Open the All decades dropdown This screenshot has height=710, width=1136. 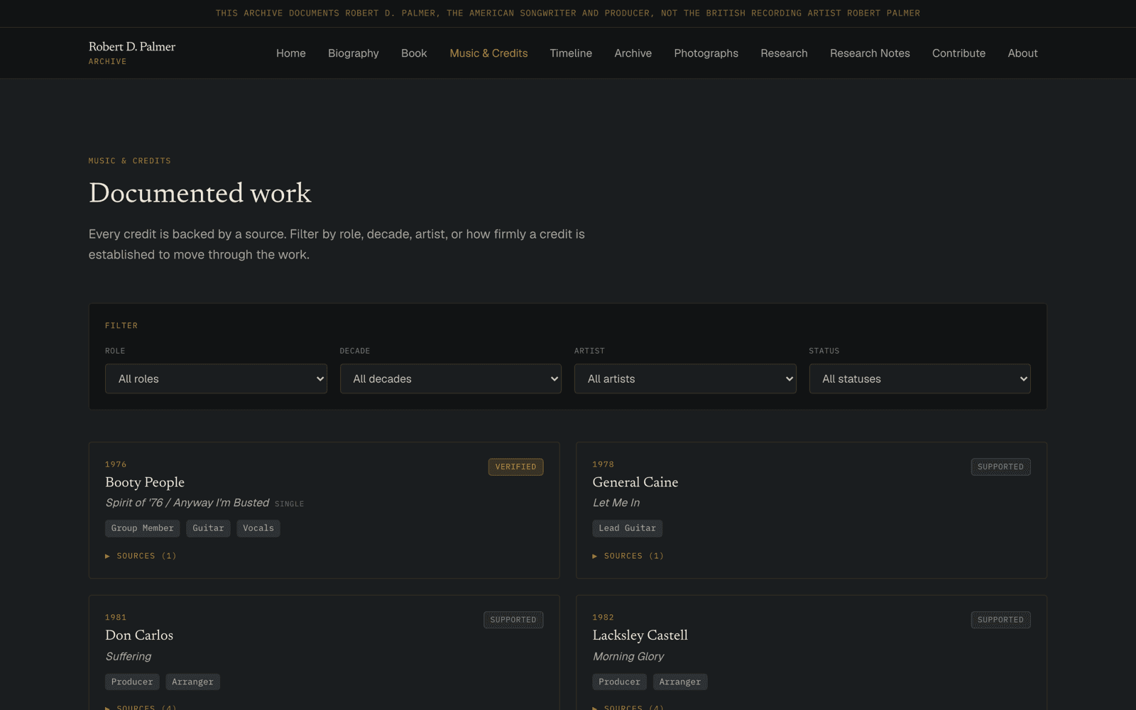451,378
